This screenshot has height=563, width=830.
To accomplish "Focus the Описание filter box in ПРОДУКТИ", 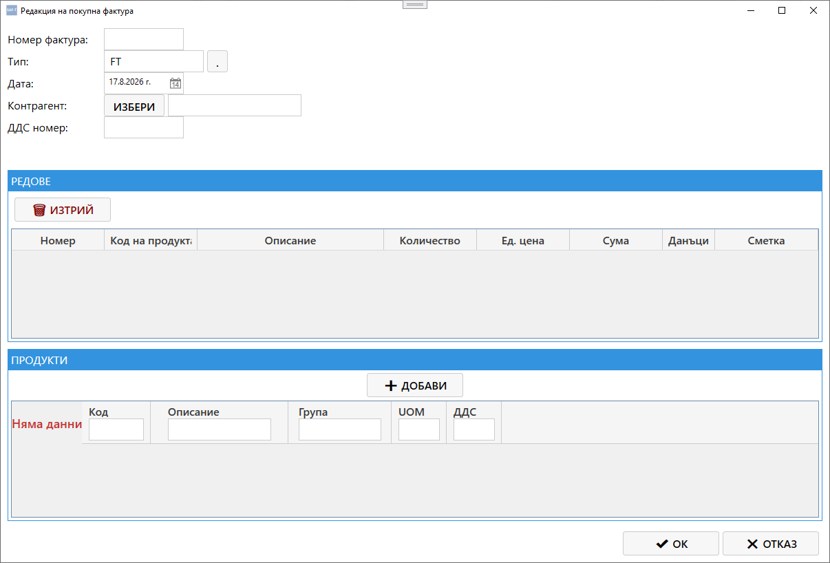I will (x=220, y=429).
